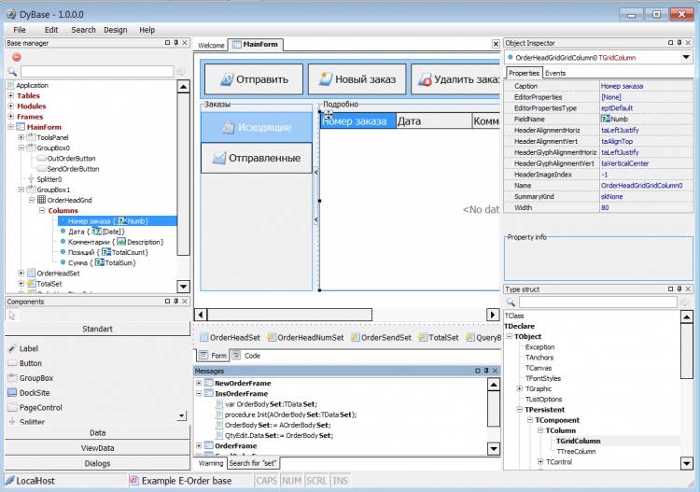Float the Base manager panel
Image resolution: width=700 pixels, height=492 pixels.
click(x=167, y=43)
